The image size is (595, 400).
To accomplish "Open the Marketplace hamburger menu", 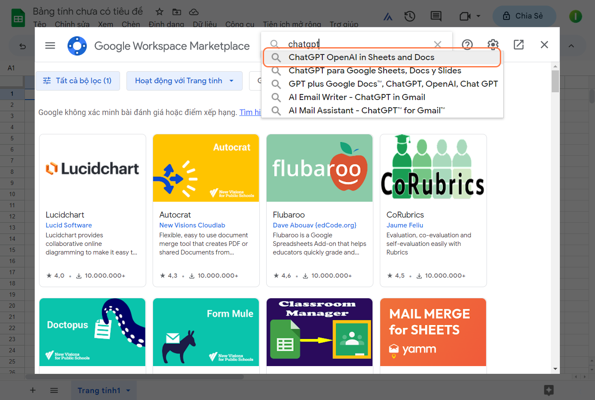I will [50, 45].
